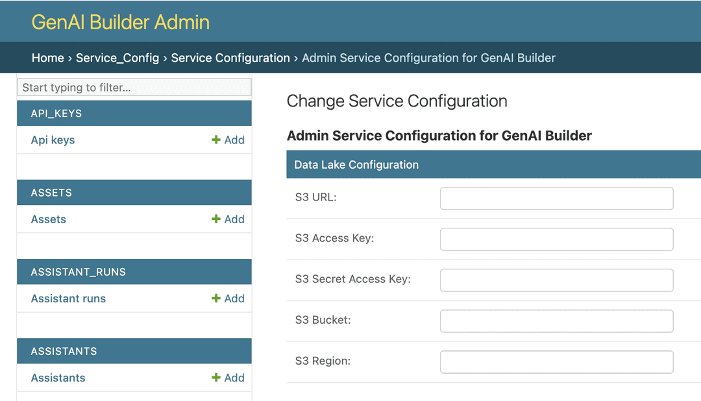Click inside the S3 Bucket field
Viewport: 701px width, 401px height.
(556, 321)
